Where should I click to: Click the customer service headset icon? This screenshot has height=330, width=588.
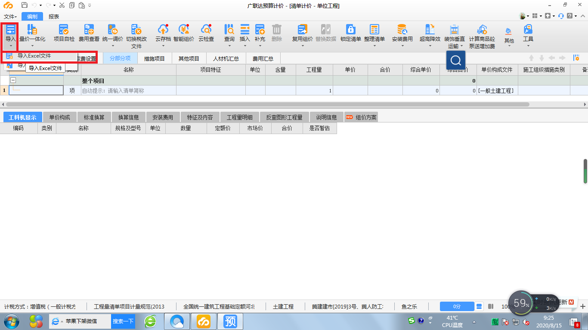[561, 16]
